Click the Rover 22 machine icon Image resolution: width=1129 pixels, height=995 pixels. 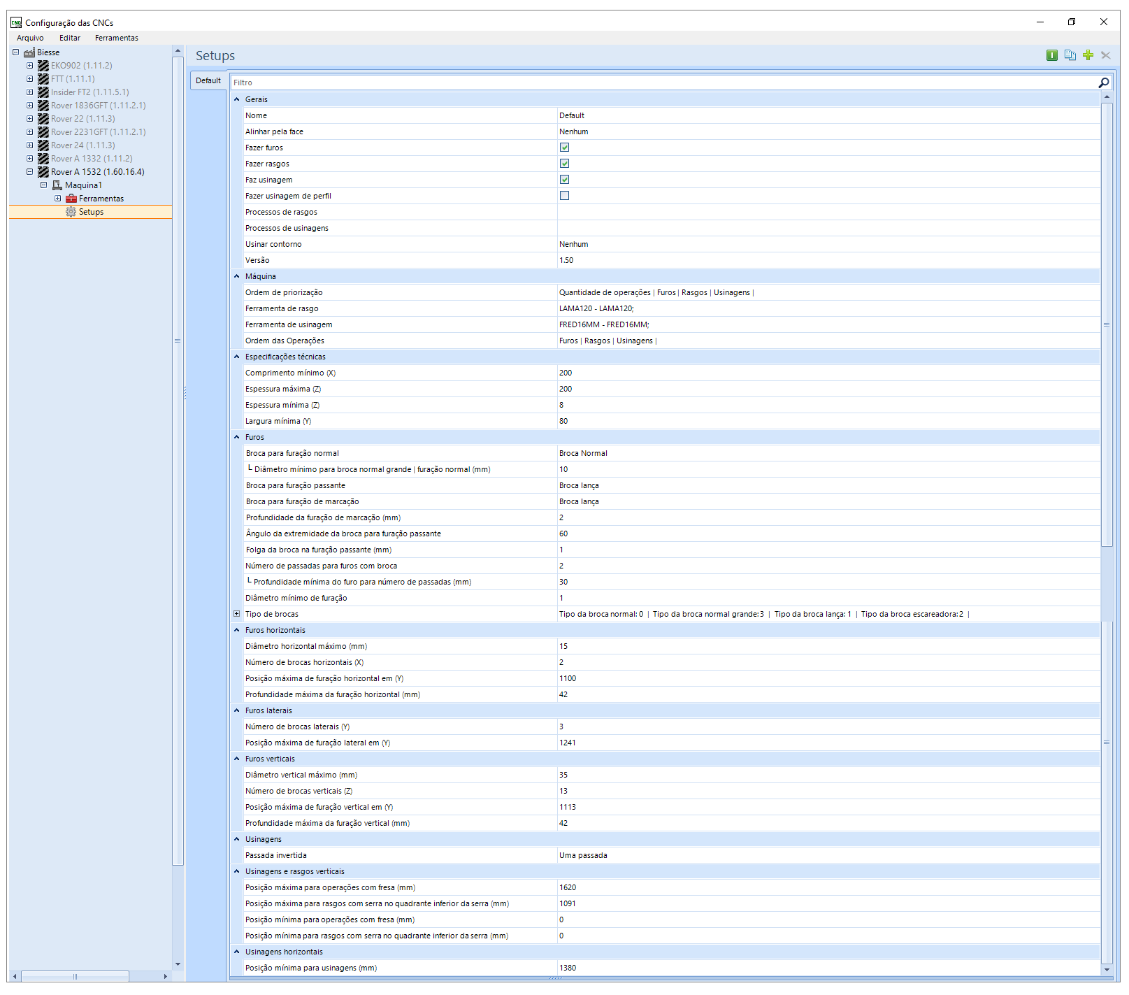(x=43, y=119)
